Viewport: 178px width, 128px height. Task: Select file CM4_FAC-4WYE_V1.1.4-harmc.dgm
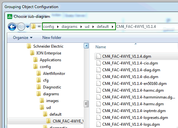click(133, 90)
